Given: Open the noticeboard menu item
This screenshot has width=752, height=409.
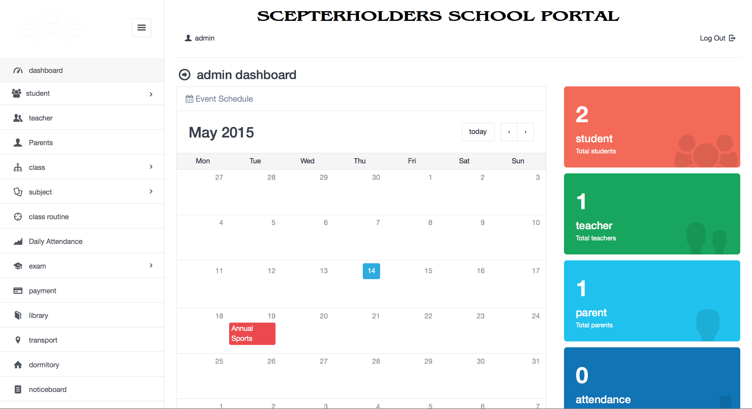Looking at the screenshot, I should 82,389.
